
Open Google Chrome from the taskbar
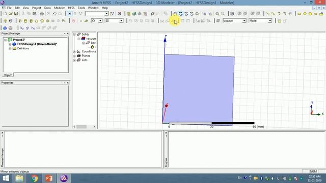click(35, 178)
